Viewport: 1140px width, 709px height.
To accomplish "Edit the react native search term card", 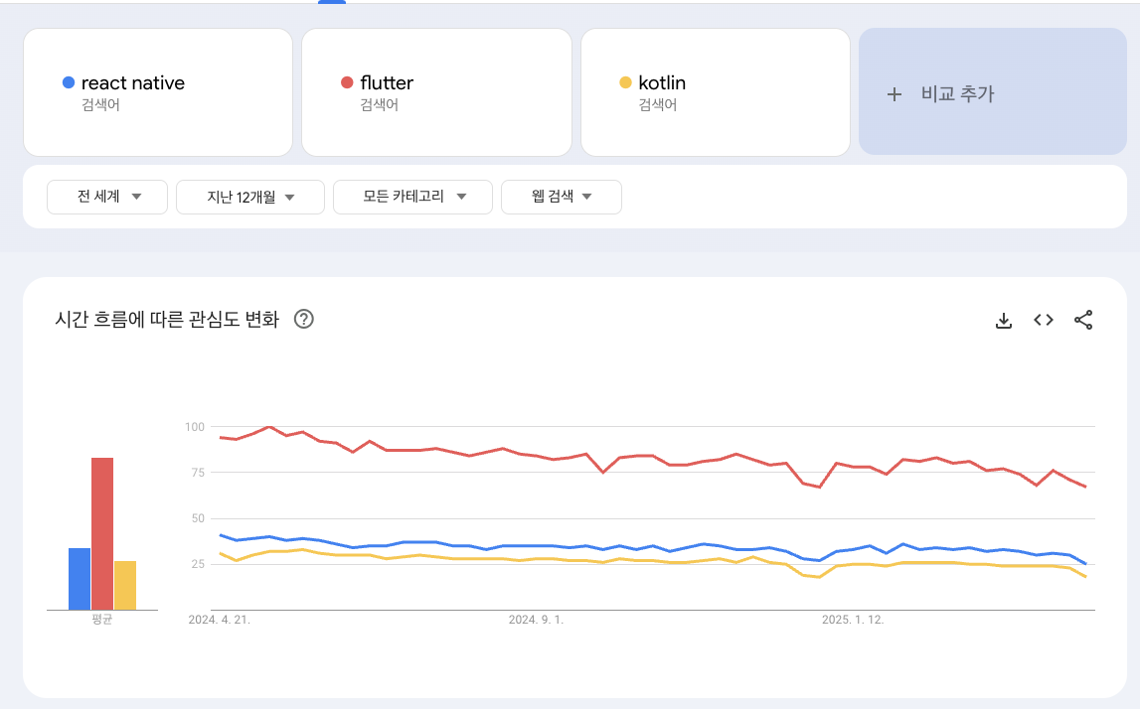I will click(158, 92).
